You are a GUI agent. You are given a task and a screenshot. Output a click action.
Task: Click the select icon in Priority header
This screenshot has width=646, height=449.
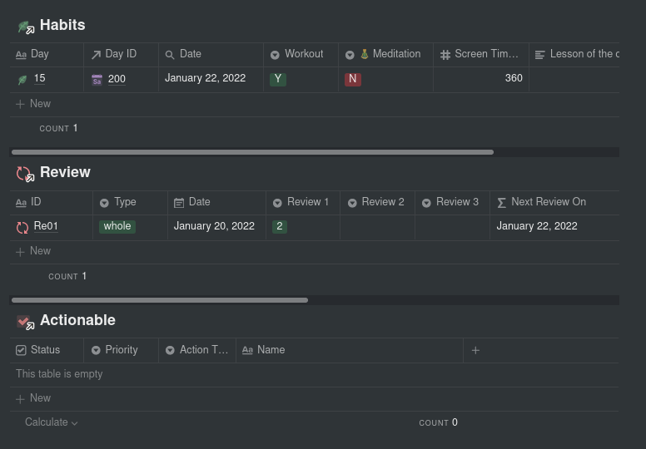[96, 350]
